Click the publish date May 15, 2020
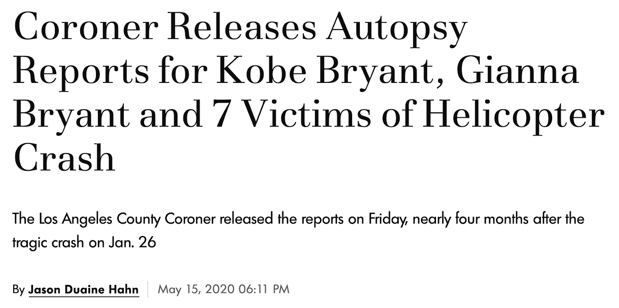This screenshot has width=619, height=308. coord(196,289)
